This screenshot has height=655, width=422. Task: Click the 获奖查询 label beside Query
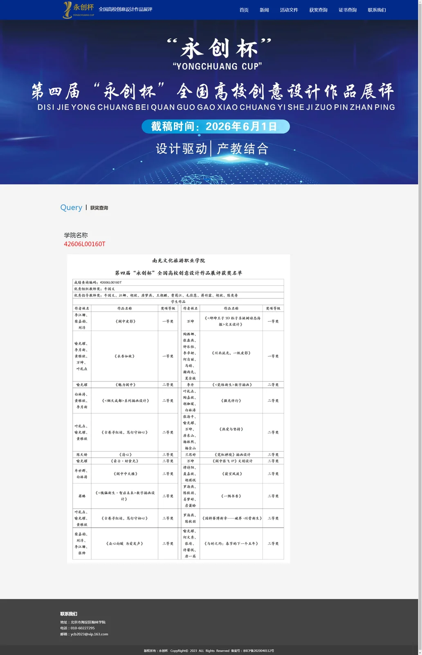[x=99, y=208]
